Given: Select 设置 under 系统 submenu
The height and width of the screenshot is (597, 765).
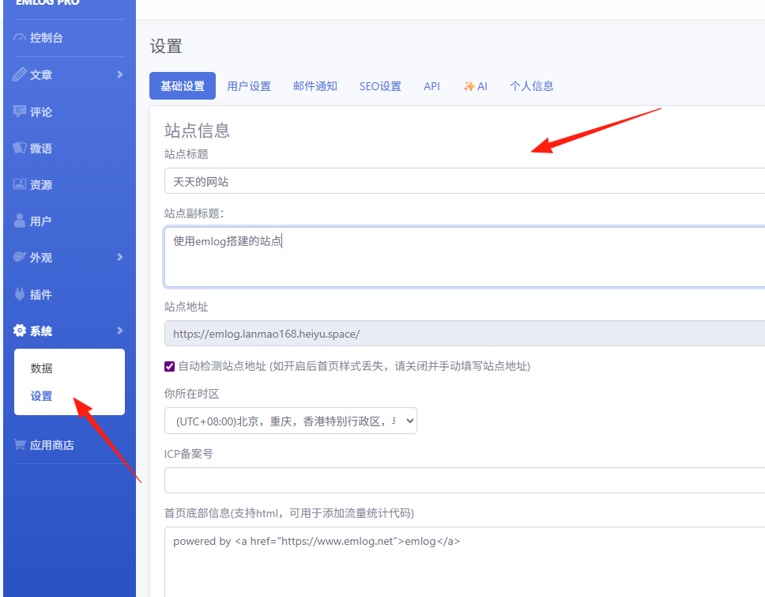Looking at the screenshot, I should 41,396.
